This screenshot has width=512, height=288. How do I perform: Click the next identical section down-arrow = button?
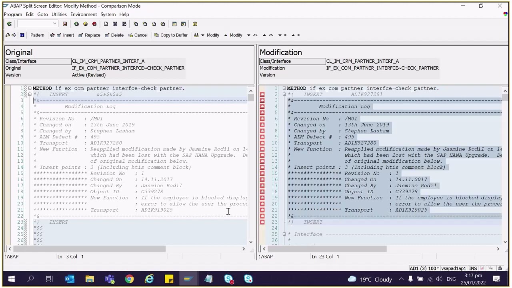[282, 35]
